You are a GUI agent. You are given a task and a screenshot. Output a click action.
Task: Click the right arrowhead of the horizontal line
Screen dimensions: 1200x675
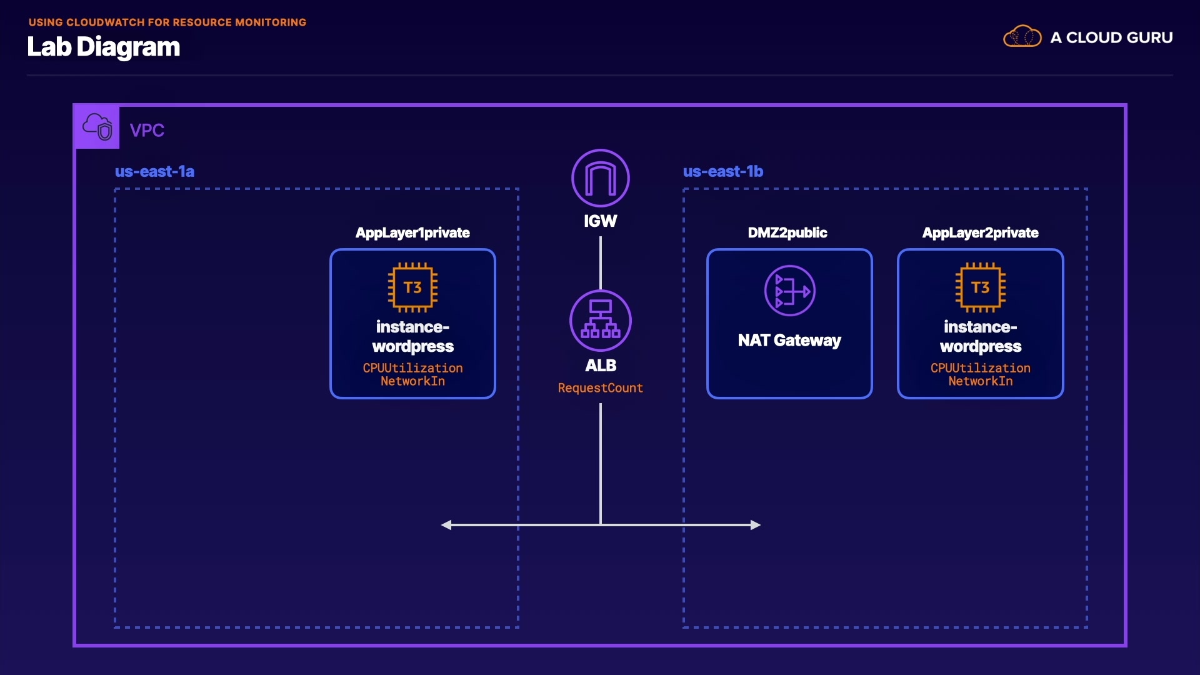tap(756, 525)
